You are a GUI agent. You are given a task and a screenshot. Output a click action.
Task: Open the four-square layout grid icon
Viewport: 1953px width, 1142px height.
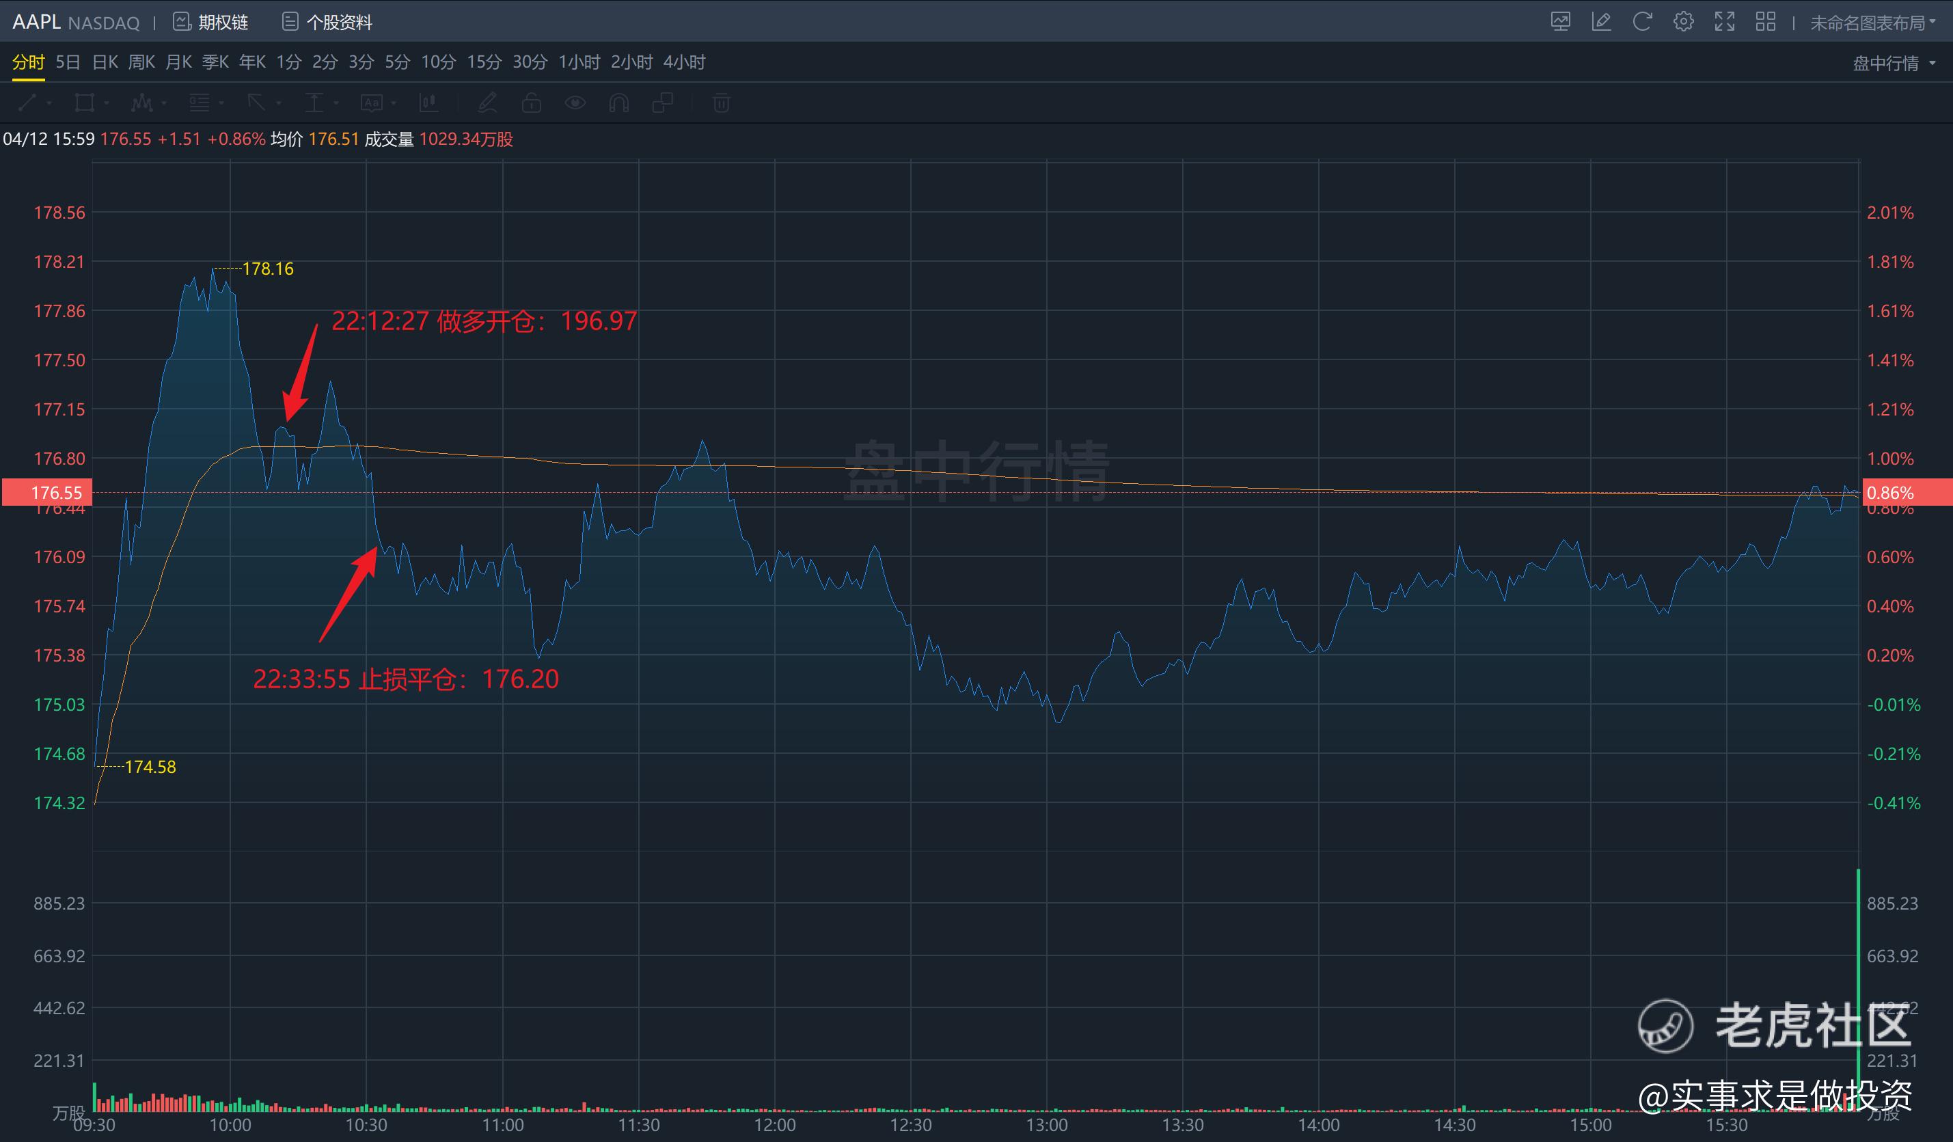coord(1766,22)
